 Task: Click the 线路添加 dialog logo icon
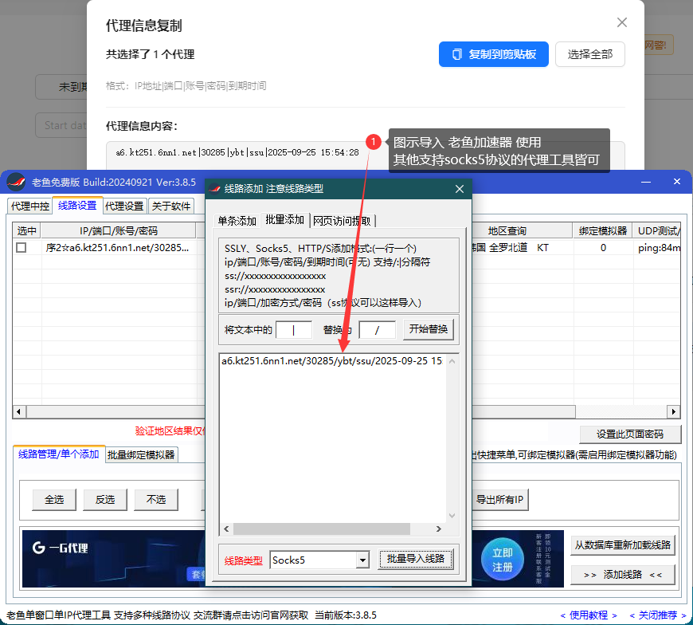216,189
